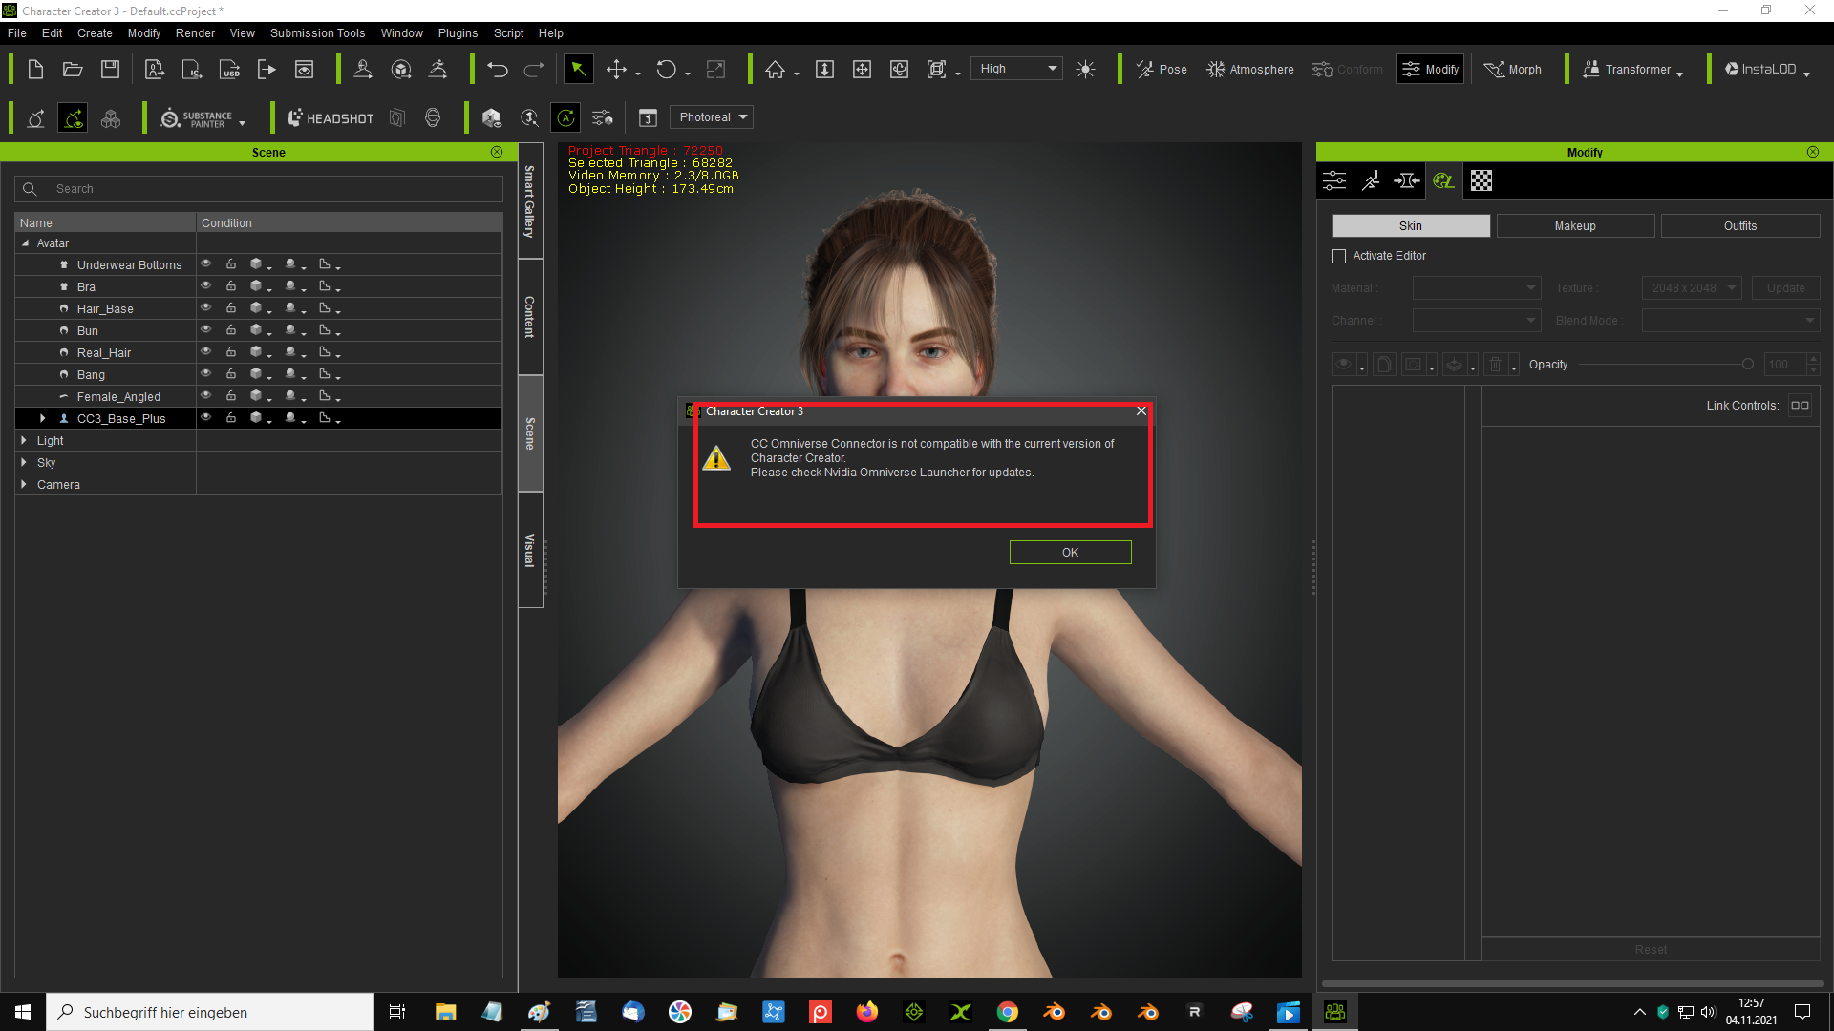The image size is (1834, 1031).
Task: Toggle the lock icon for Bang
Action: 231,373
